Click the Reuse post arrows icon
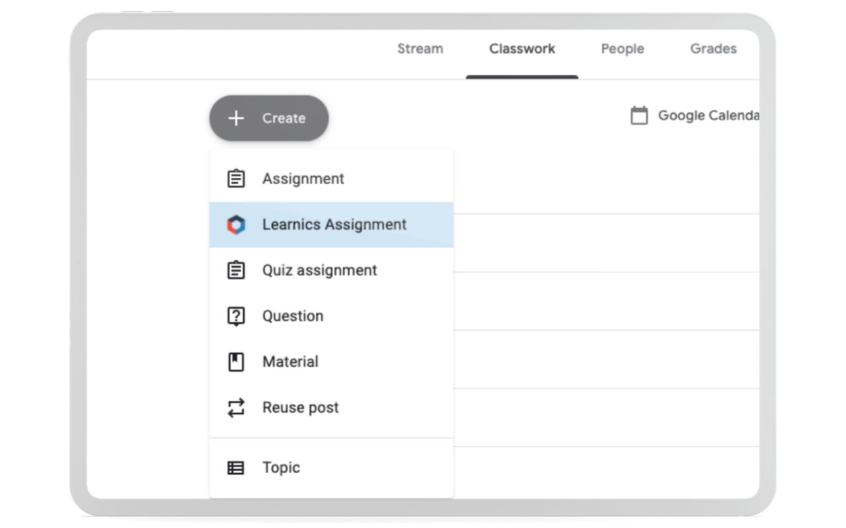 click(x=236, y=407)
